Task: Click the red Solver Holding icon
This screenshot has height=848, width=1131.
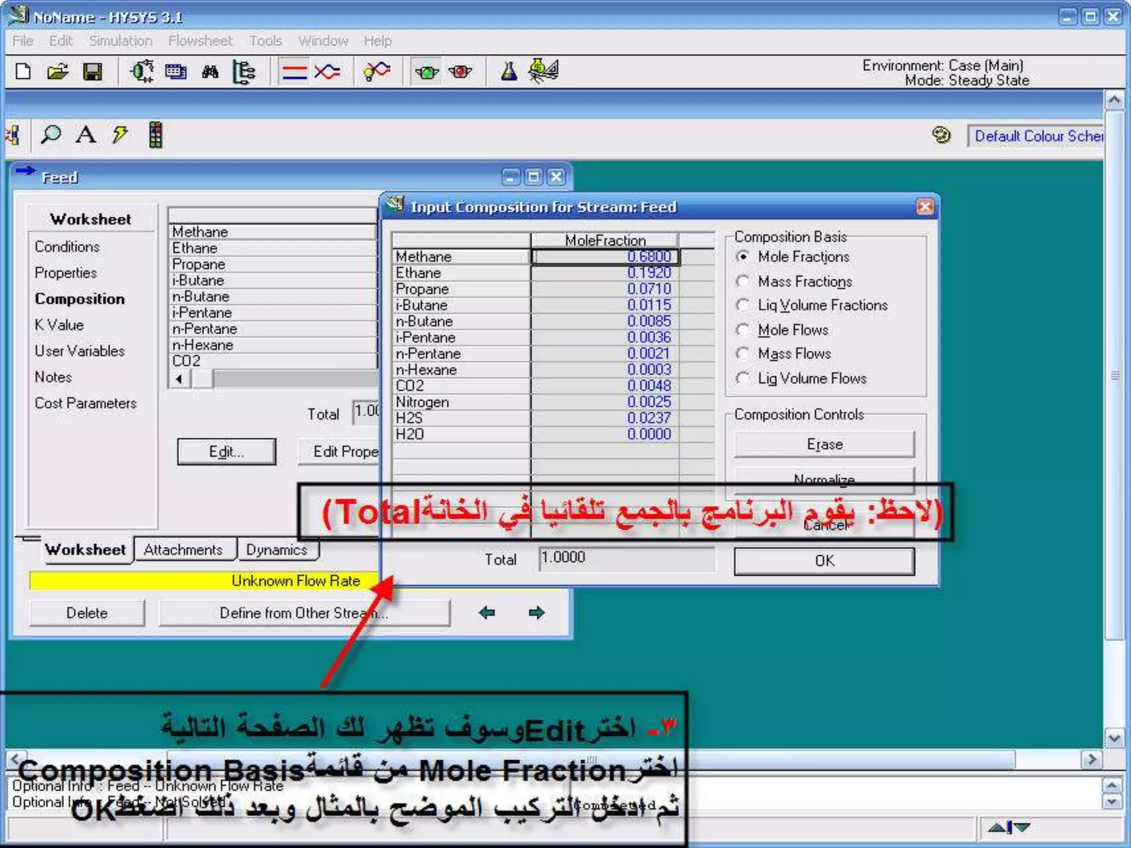Action: coord(460,72)
